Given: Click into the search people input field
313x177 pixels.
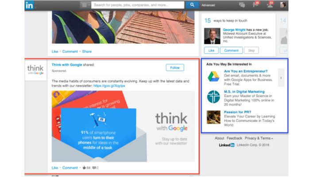Looking at the screenshot, I should point(138,5).
